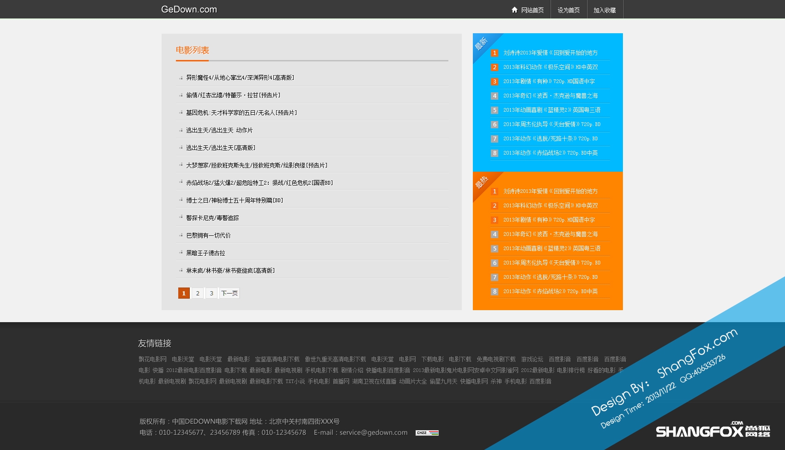Click the bullet icon before 黑暗王子德古拉
The image size is (785, 450).
point(181,253)
